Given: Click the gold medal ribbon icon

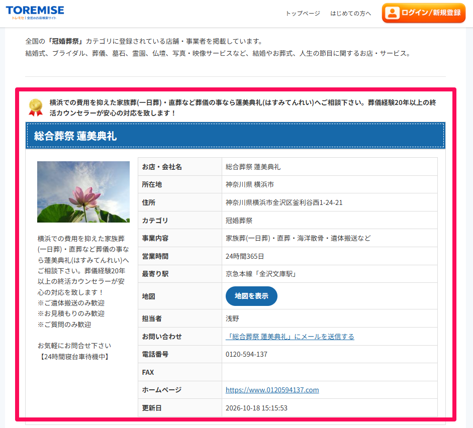Looking at the screenshot, I should [x=36, y=108].
